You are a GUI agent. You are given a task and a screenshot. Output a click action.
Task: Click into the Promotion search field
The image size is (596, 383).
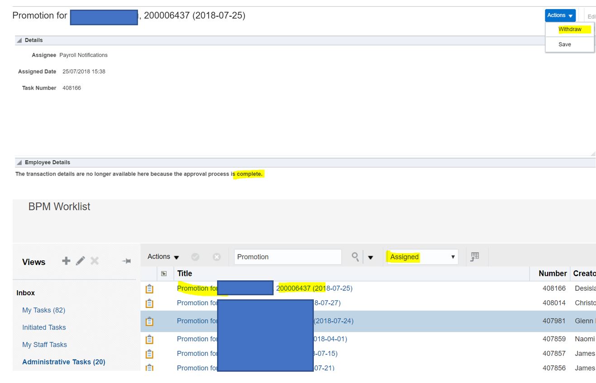(x=288, y=257)
